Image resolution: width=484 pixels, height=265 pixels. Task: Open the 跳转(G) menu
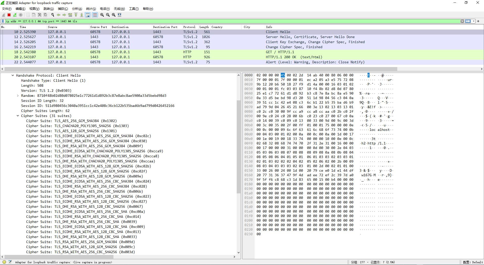coord(49,9)
